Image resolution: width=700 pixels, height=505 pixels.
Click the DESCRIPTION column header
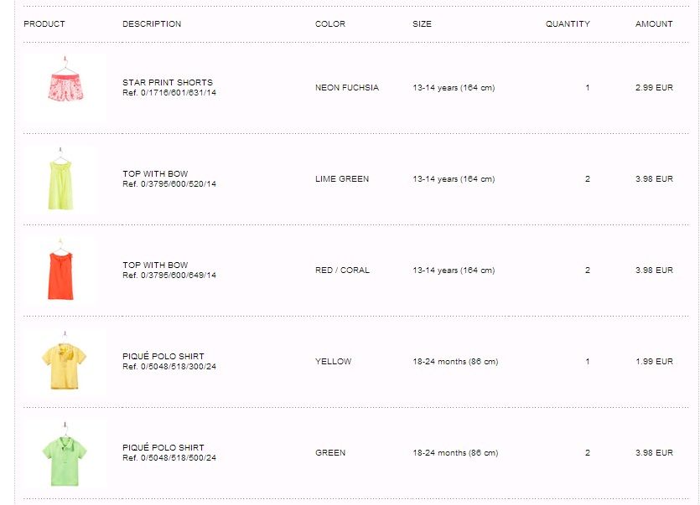(152, 24)
